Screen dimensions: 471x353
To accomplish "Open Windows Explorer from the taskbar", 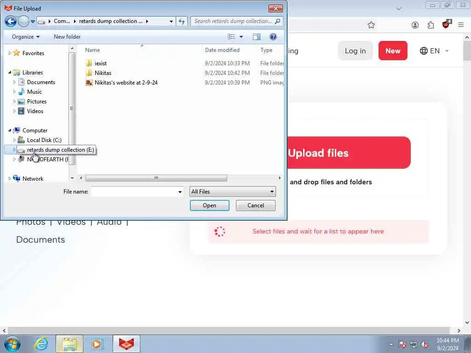I will [x=69, y=344].
